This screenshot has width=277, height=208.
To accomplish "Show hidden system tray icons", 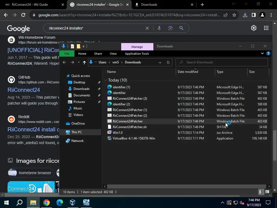I will click(x=223, y=203).
